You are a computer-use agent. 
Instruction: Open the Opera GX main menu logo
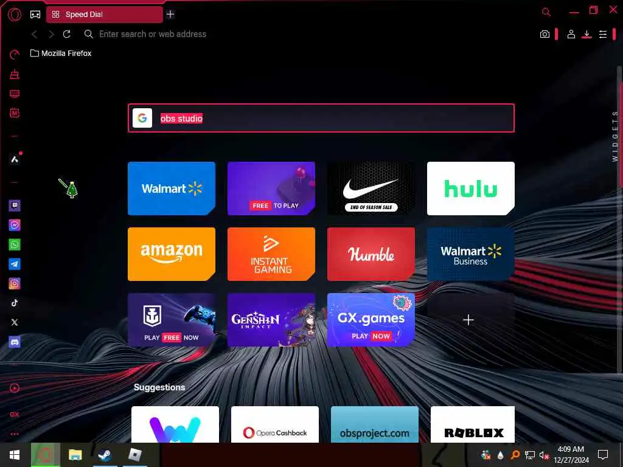coord(15,15)
